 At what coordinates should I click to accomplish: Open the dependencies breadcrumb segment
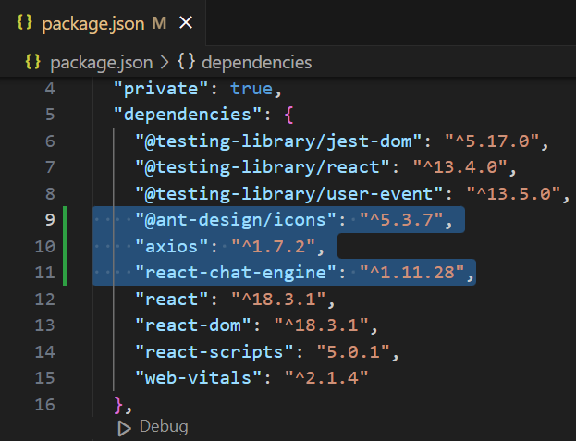(x=257, y=62)
